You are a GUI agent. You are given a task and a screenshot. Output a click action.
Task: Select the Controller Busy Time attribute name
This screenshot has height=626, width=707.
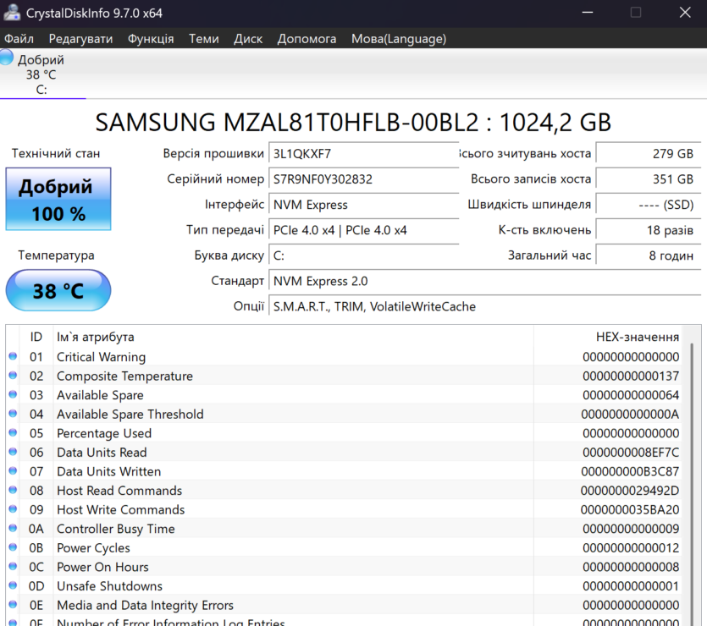point(116,529)
